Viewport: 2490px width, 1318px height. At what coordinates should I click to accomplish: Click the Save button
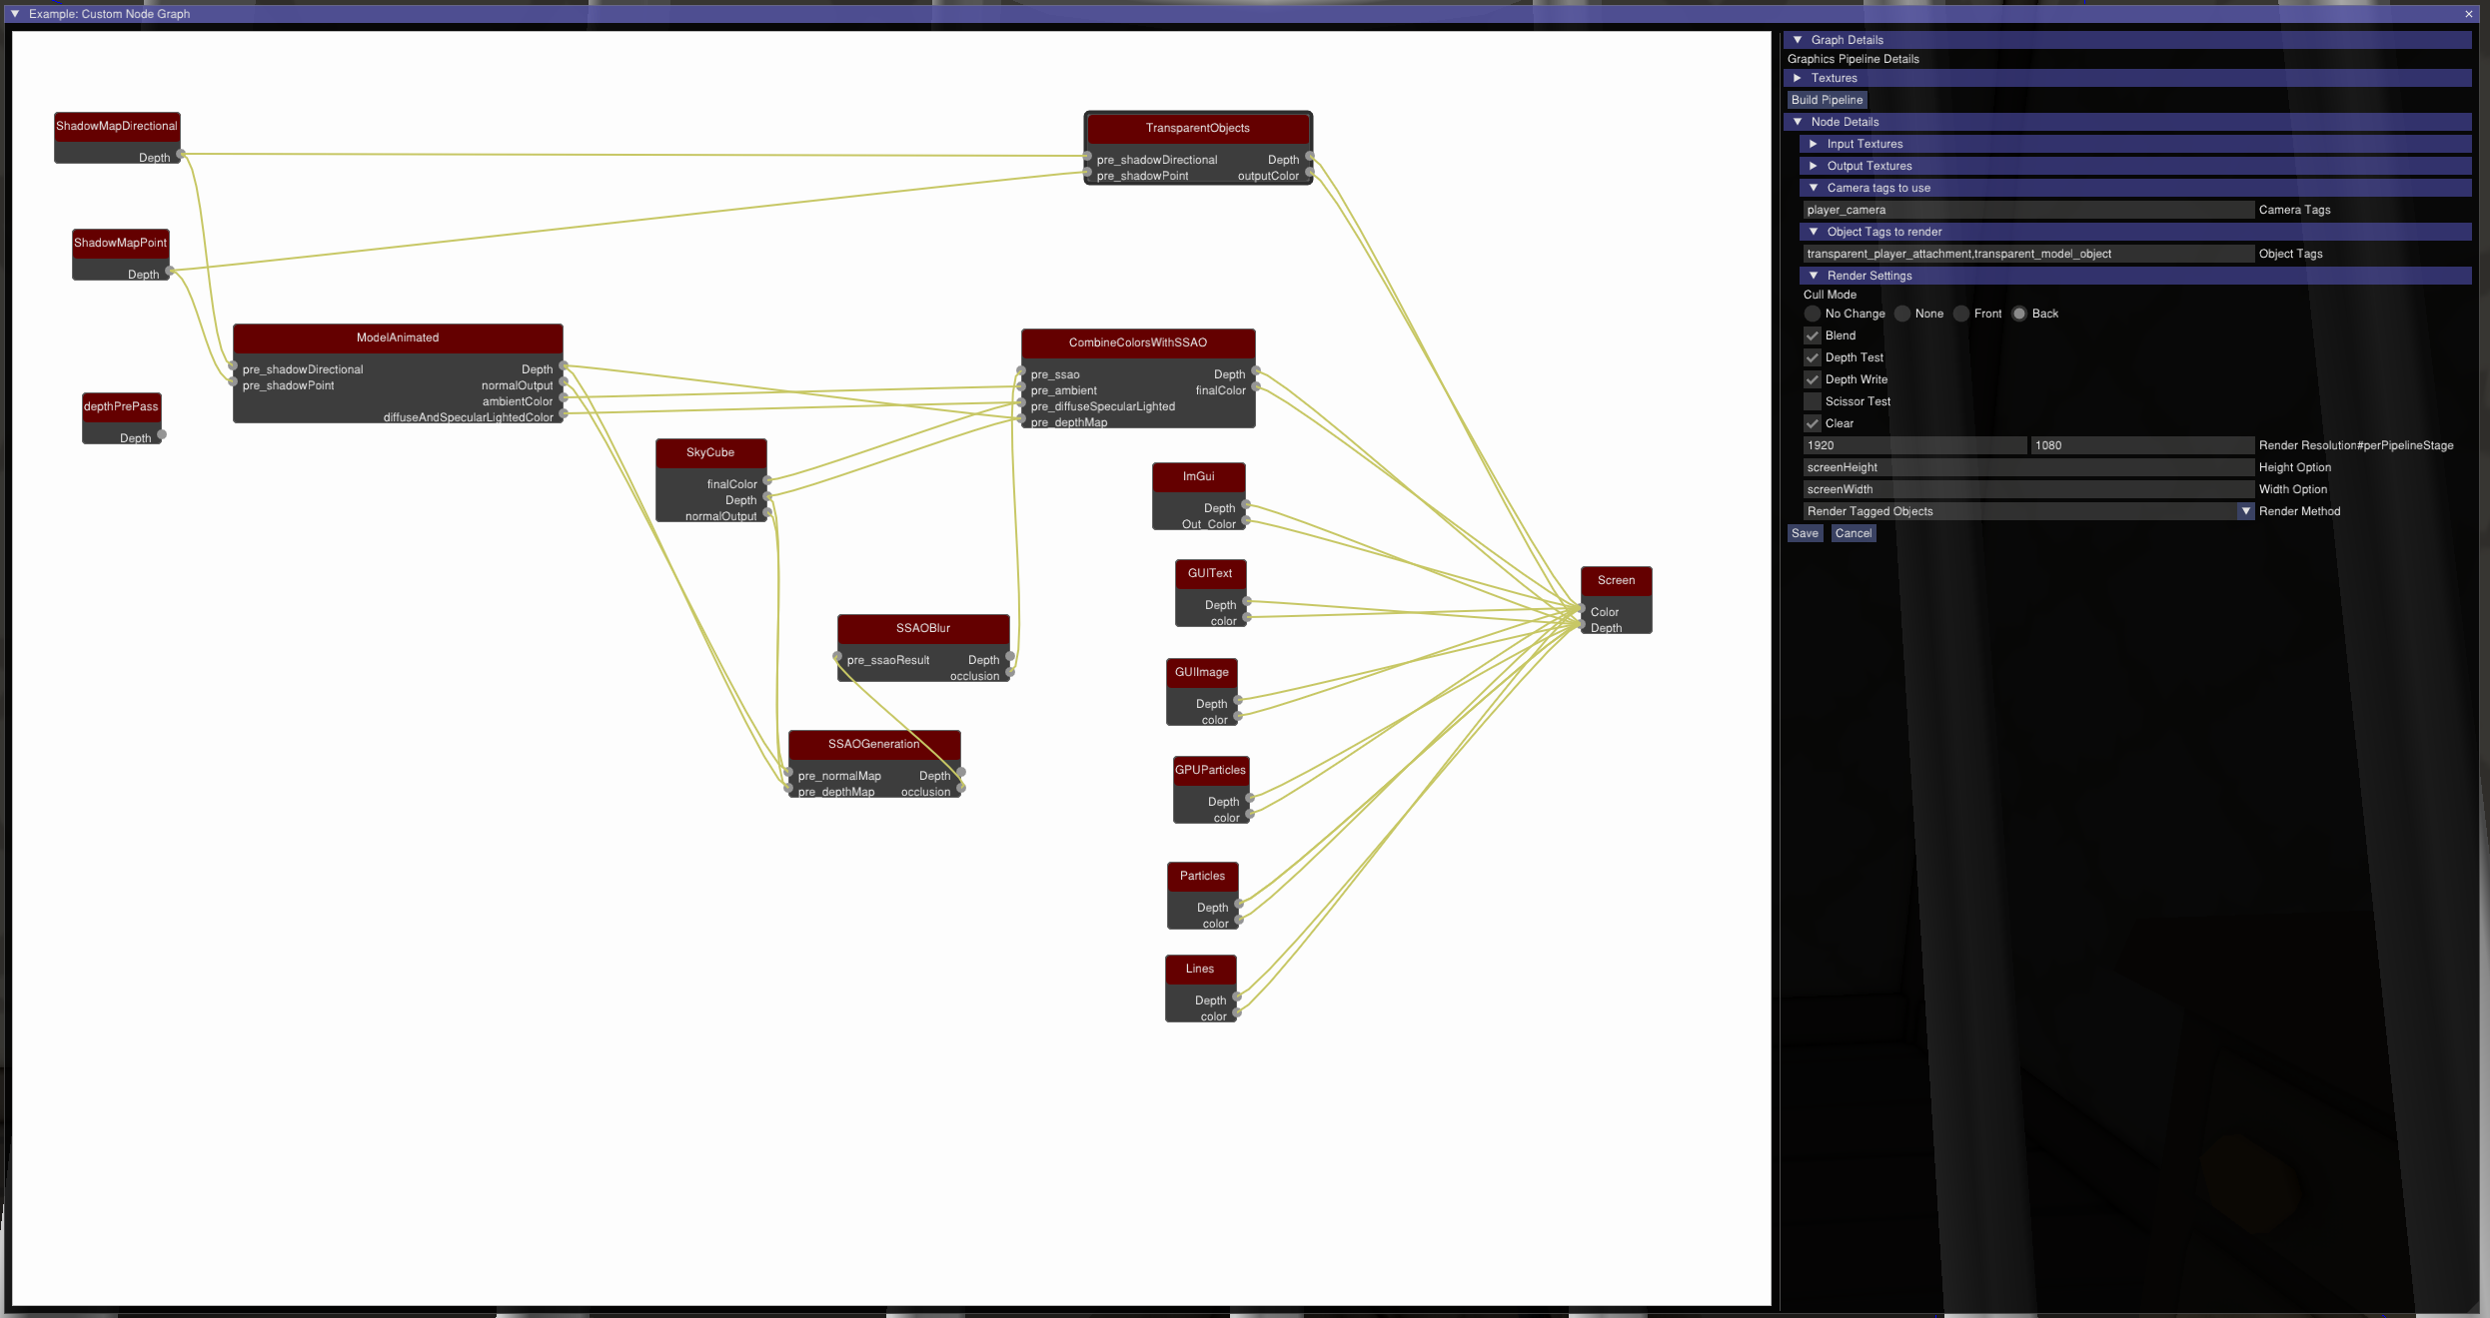coord(1805,533)
